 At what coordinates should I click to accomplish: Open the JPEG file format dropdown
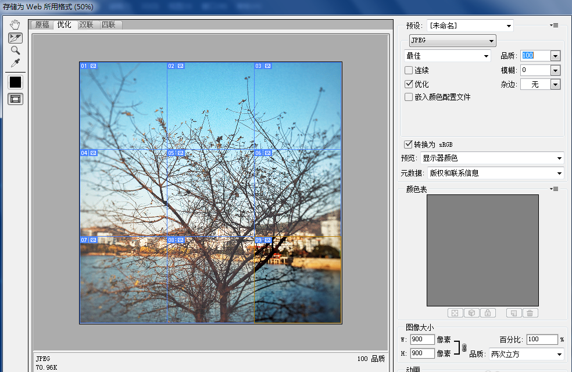pos(452,41)
